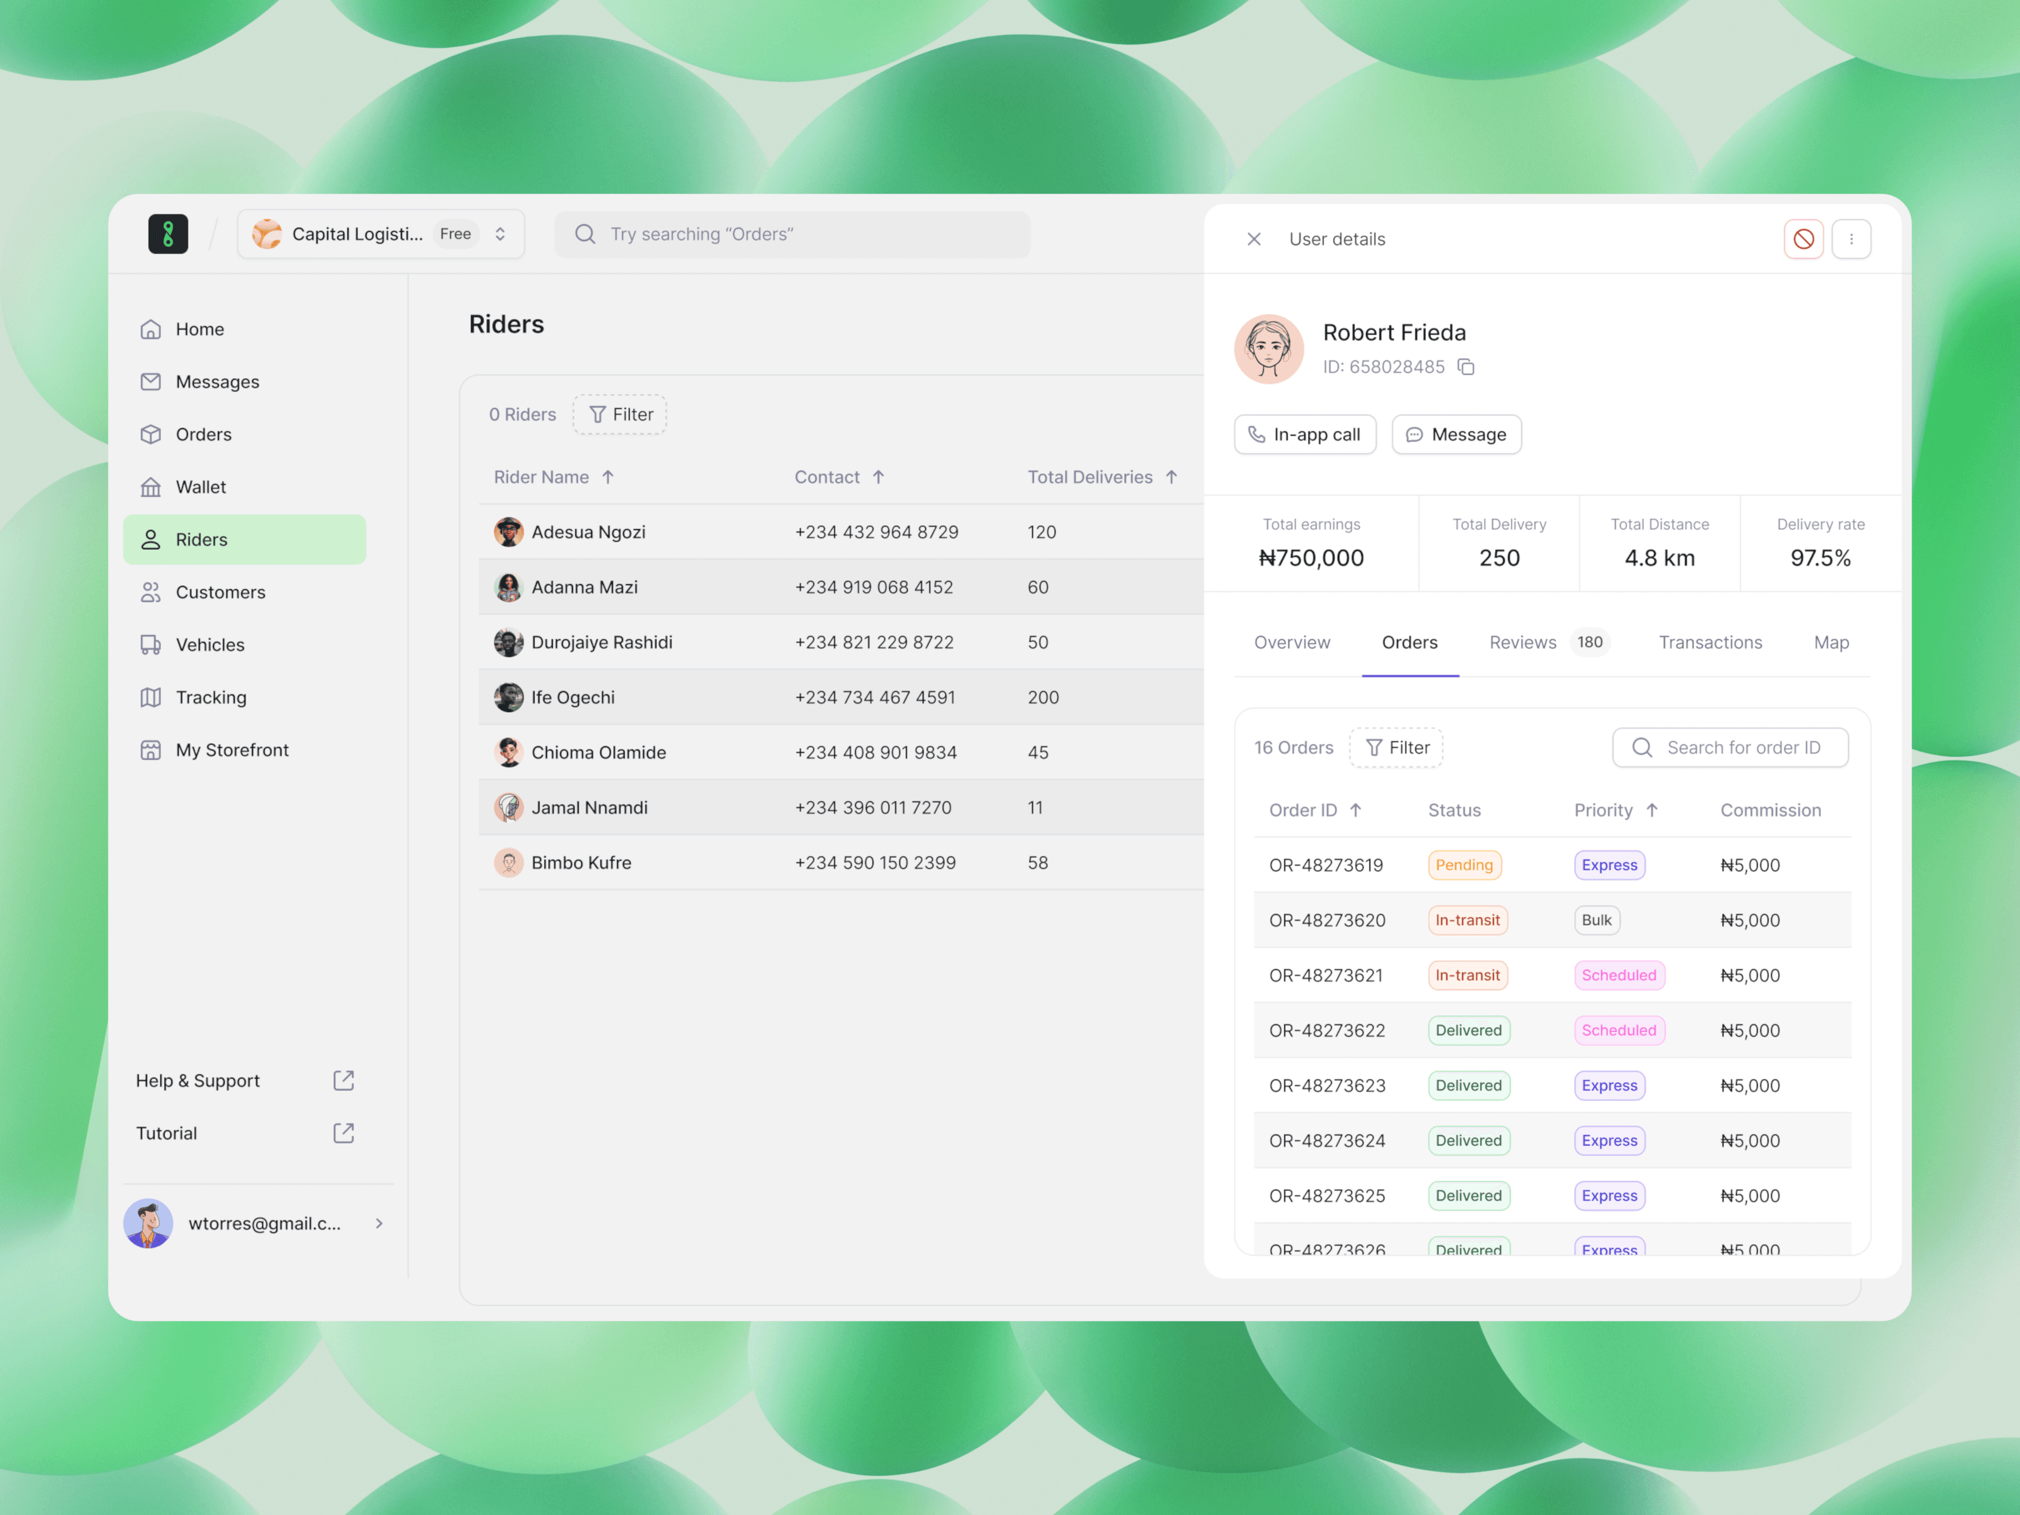Expand the wtorres@gmail.com account menu

(379, 1224)
